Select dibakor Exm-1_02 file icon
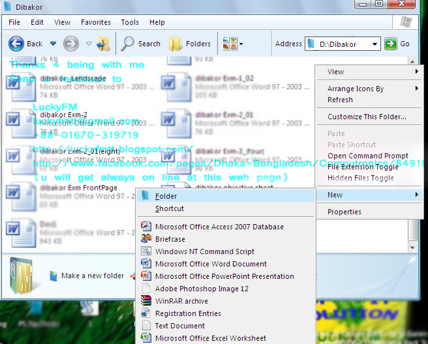428x344 pixels. 176,87
